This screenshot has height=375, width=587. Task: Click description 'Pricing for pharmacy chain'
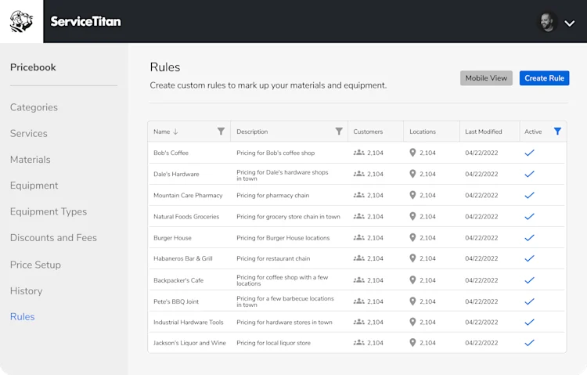(x=273, y=195)
